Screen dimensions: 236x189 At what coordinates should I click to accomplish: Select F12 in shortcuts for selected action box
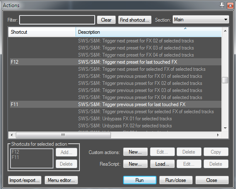tap(15, 152)
